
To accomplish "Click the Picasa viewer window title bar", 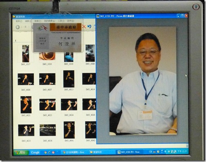I will tap(142, 16).
